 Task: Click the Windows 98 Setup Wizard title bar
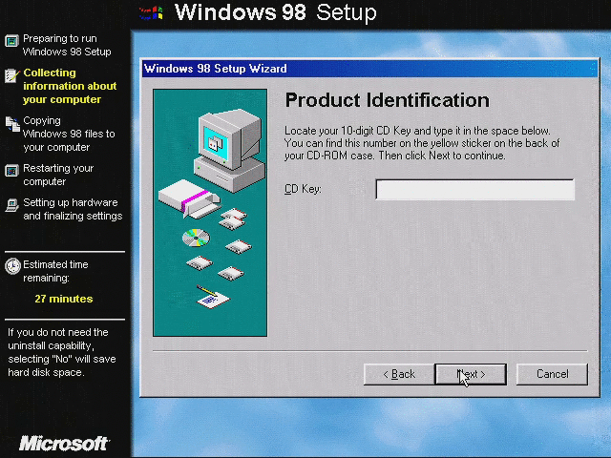[369, 69]
